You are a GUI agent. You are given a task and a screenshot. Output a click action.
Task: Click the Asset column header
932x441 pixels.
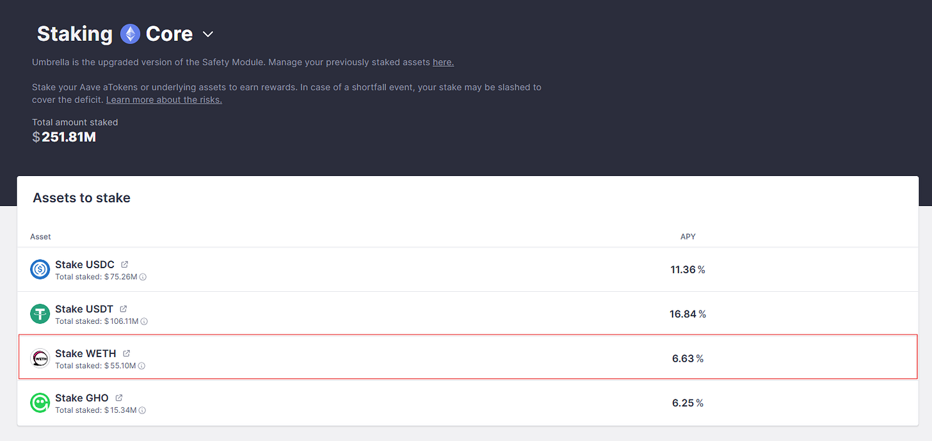(x=40, y=236)
